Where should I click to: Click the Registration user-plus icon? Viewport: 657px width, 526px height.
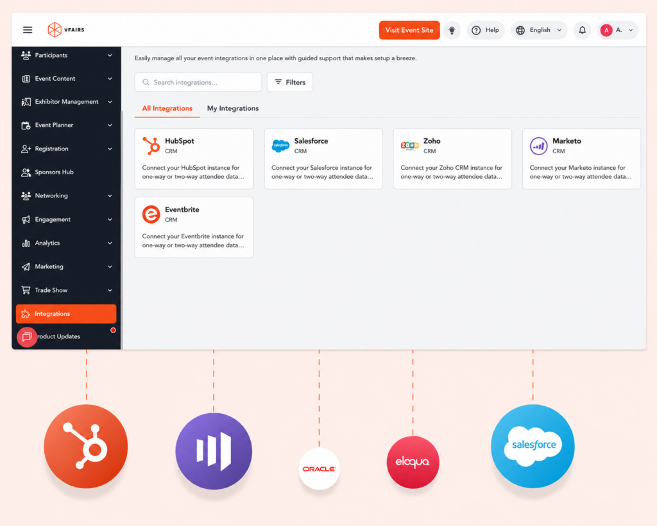(26, 149)
